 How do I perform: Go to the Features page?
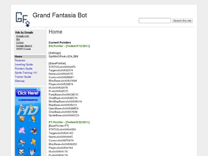click(x=20, y=60)
